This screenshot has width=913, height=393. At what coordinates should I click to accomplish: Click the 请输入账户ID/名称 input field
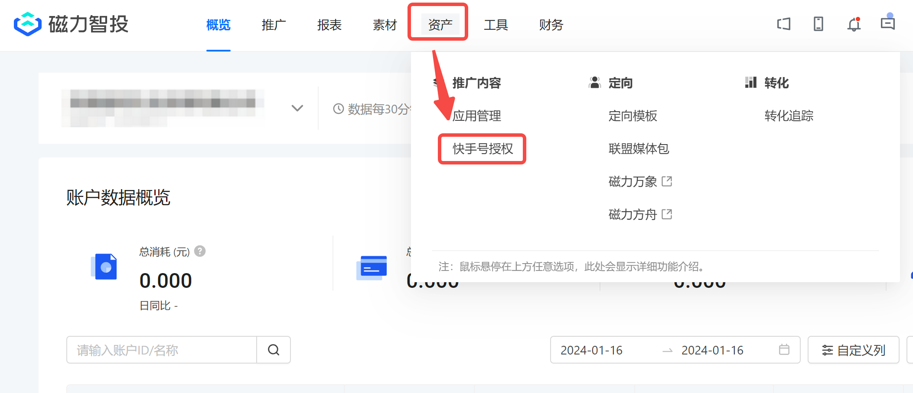[160, 350]
